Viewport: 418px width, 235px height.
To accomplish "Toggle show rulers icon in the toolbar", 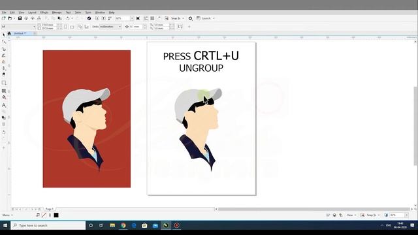I will [146, 18].
